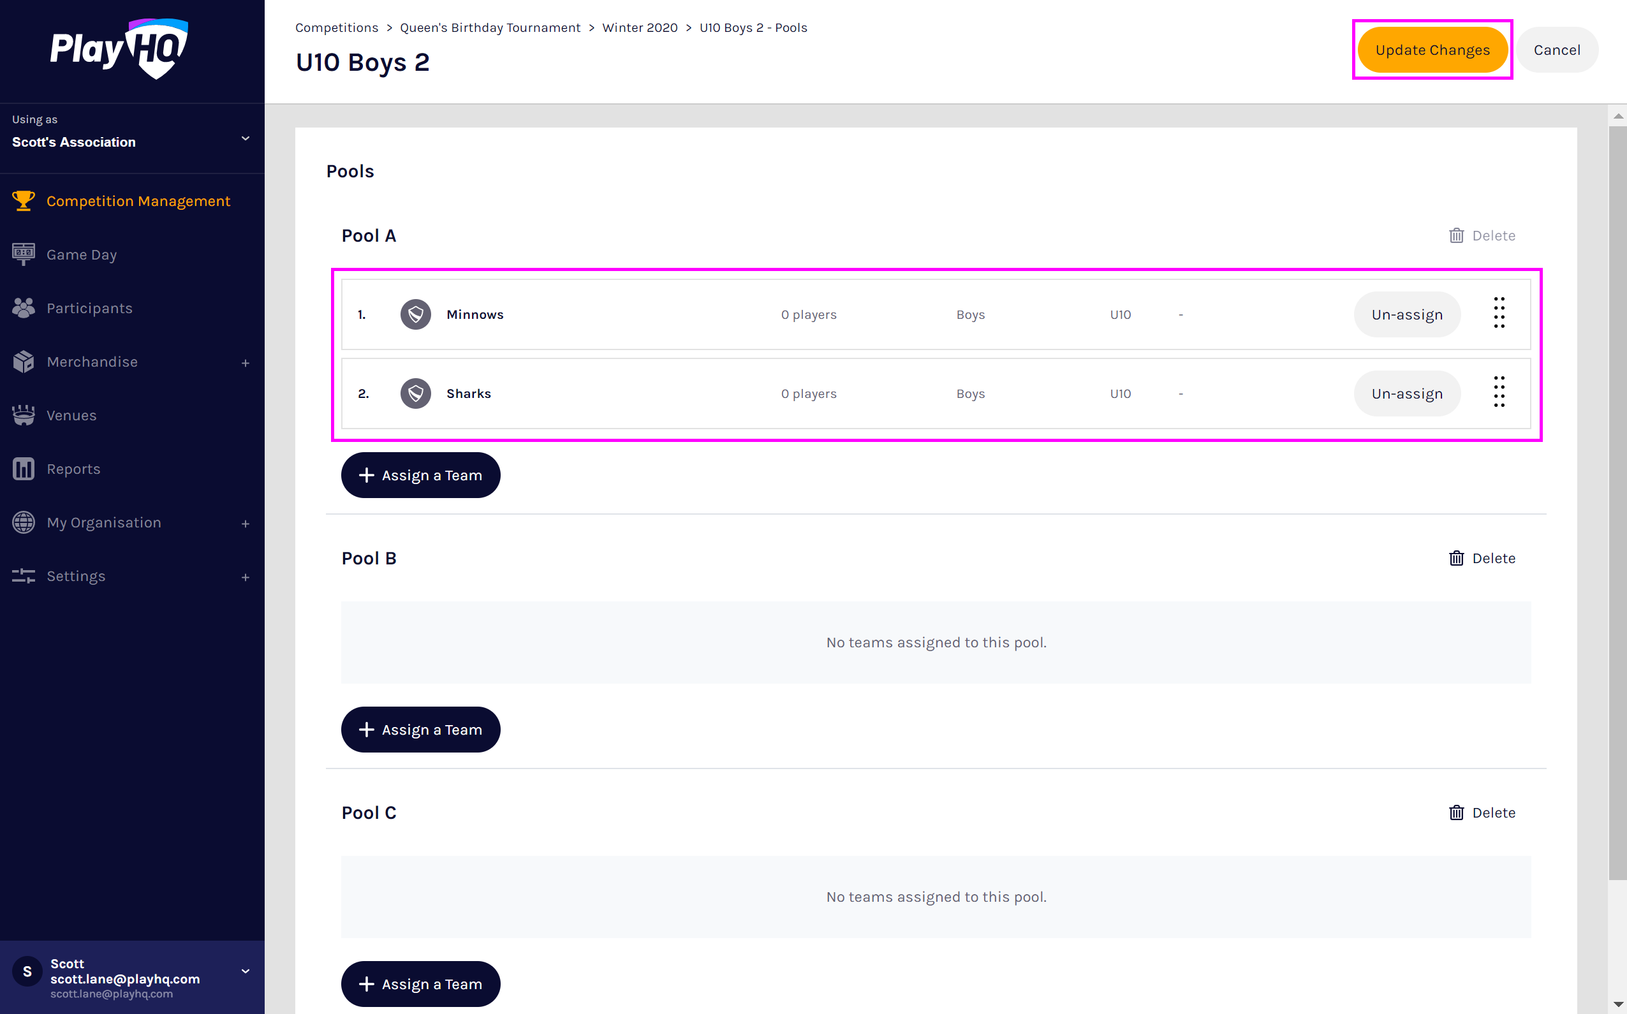
Task: Click the Sharks row drag handle dots
Action: [1499, 392]
